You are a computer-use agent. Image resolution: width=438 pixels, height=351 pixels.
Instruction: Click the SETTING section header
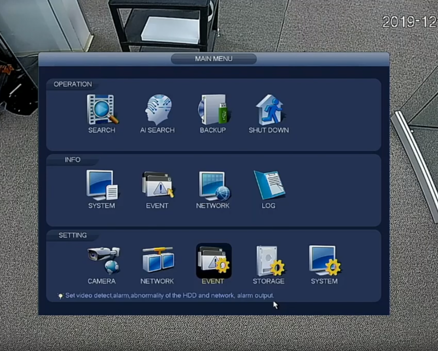[73, 235]
